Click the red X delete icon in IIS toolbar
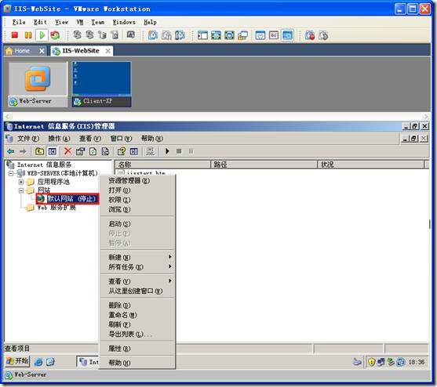Viewport: 437px width, 387px height. click(67, 151)
